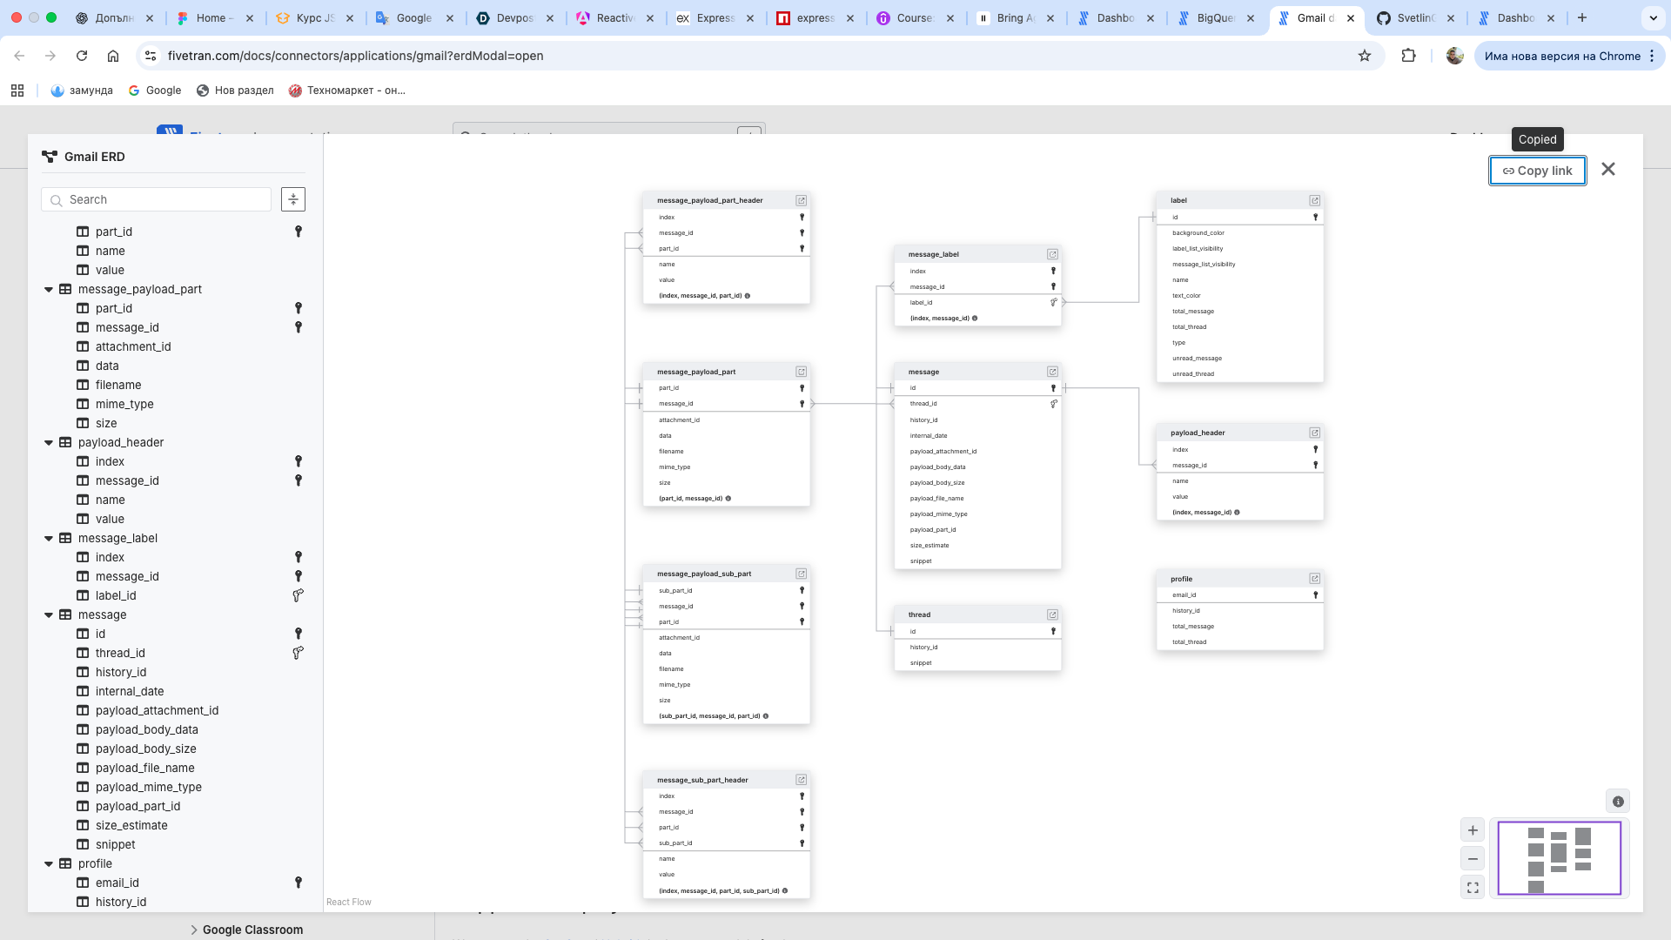Collapse payload_header tree node
The image size is (1671, 940).
tap(49, 443)
